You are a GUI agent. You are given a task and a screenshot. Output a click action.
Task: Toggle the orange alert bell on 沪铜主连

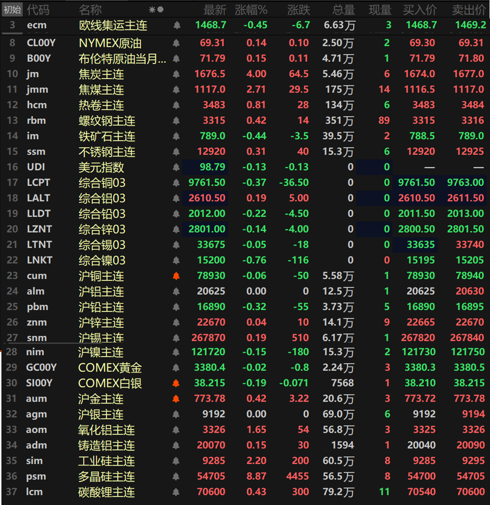point(176,276)
